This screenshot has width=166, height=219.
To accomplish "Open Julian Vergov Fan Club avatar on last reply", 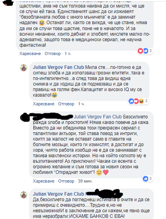I will [24, 195].
